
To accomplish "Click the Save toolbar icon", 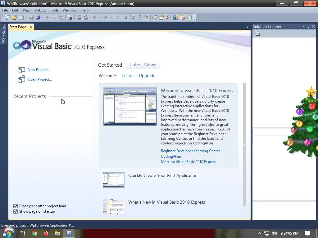I will coord(31,17).
